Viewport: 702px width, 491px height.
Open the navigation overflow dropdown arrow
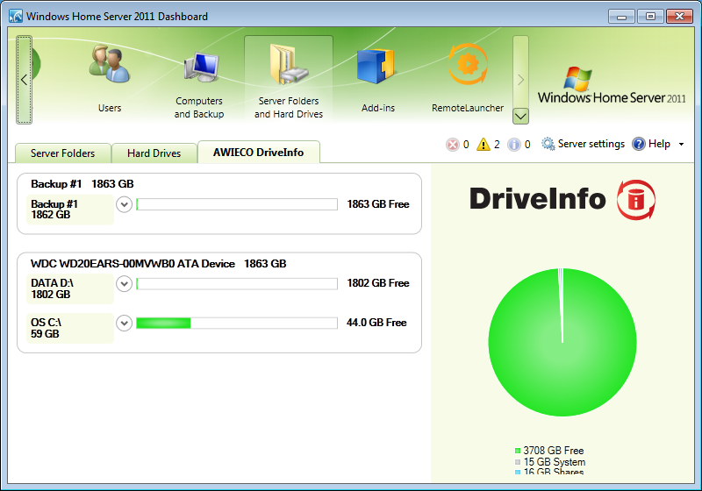[520, 117]
